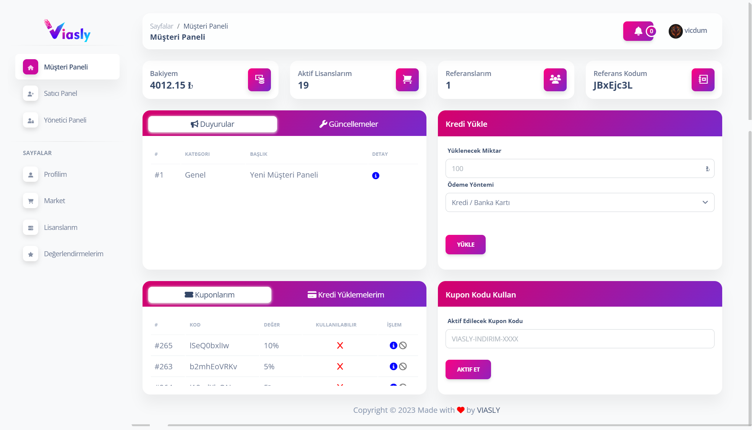Click the Sayfalar breadcrumb link
The height and width of the screenshot is (430, 752).
point(161,26)
